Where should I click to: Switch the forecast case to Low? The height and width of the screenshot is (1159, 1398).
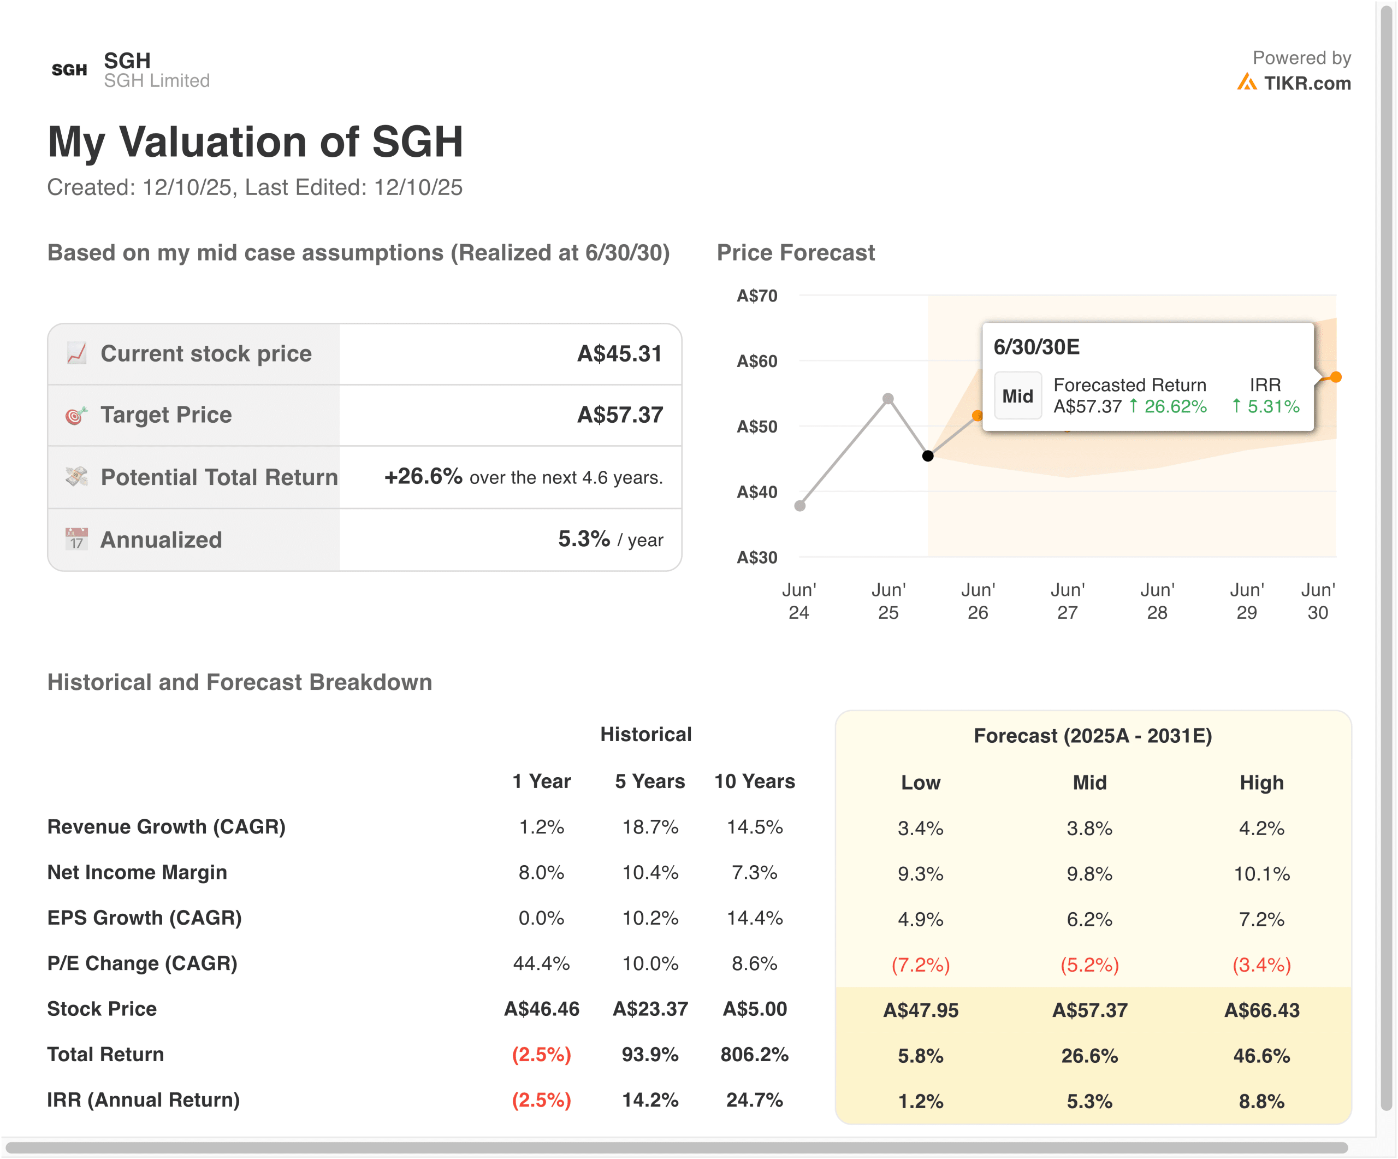921,783
